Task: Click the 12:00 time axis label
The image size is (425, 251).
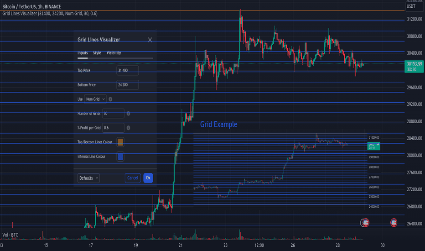Action: [259, 246]
